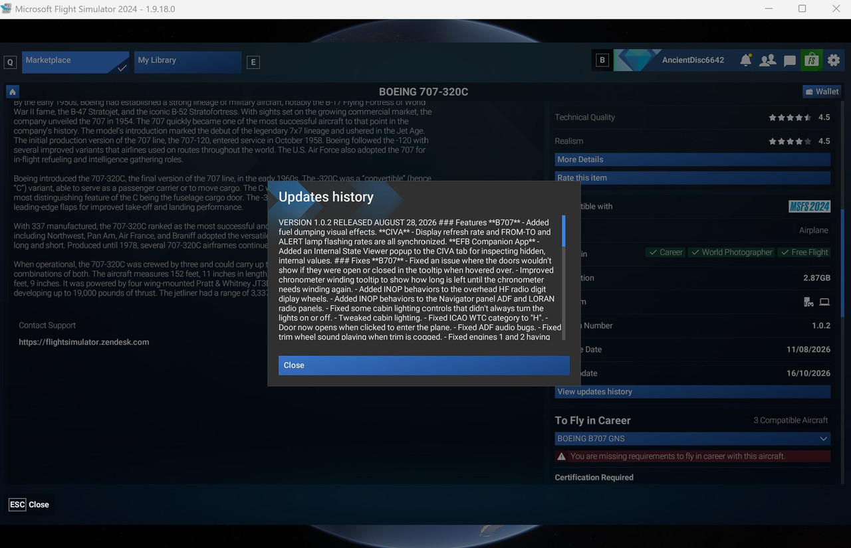Open the notifications bell icon

tap(746, 60)
